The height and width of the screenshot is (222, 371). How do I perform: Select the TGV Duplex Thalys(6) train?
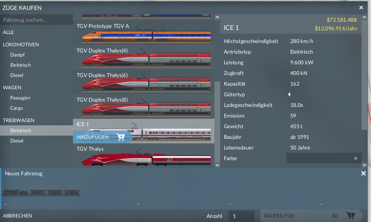[x=143, y=82]
